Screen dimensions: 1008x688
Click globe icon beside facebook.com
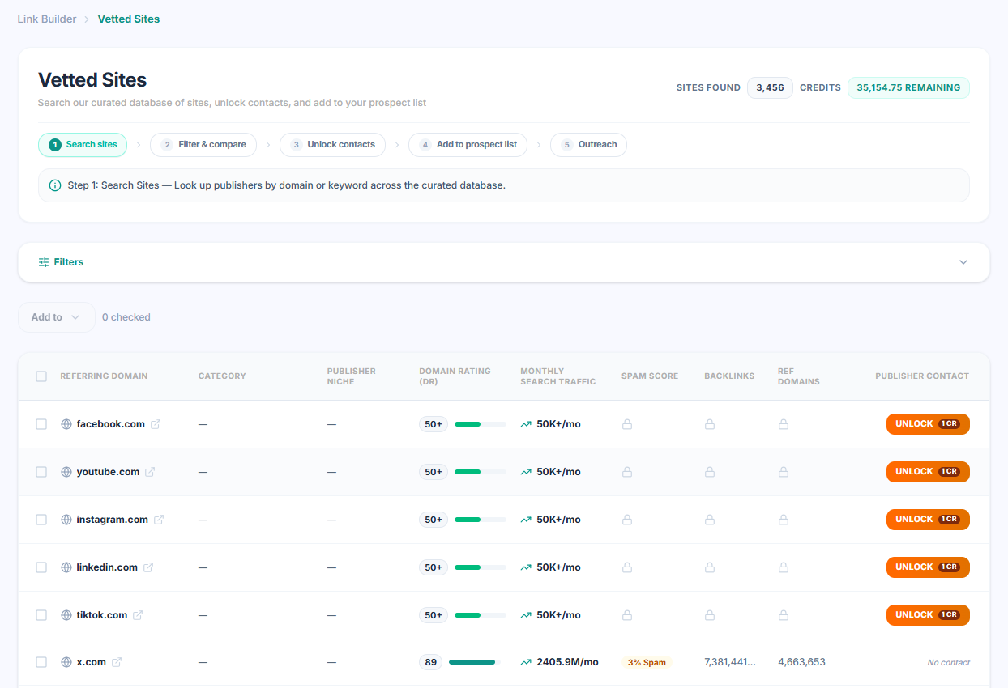(x=66, y=424)
